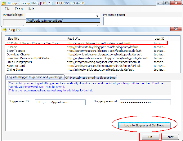Select [Add/Update/Remove Blogs] option

(x=63, y=21)
